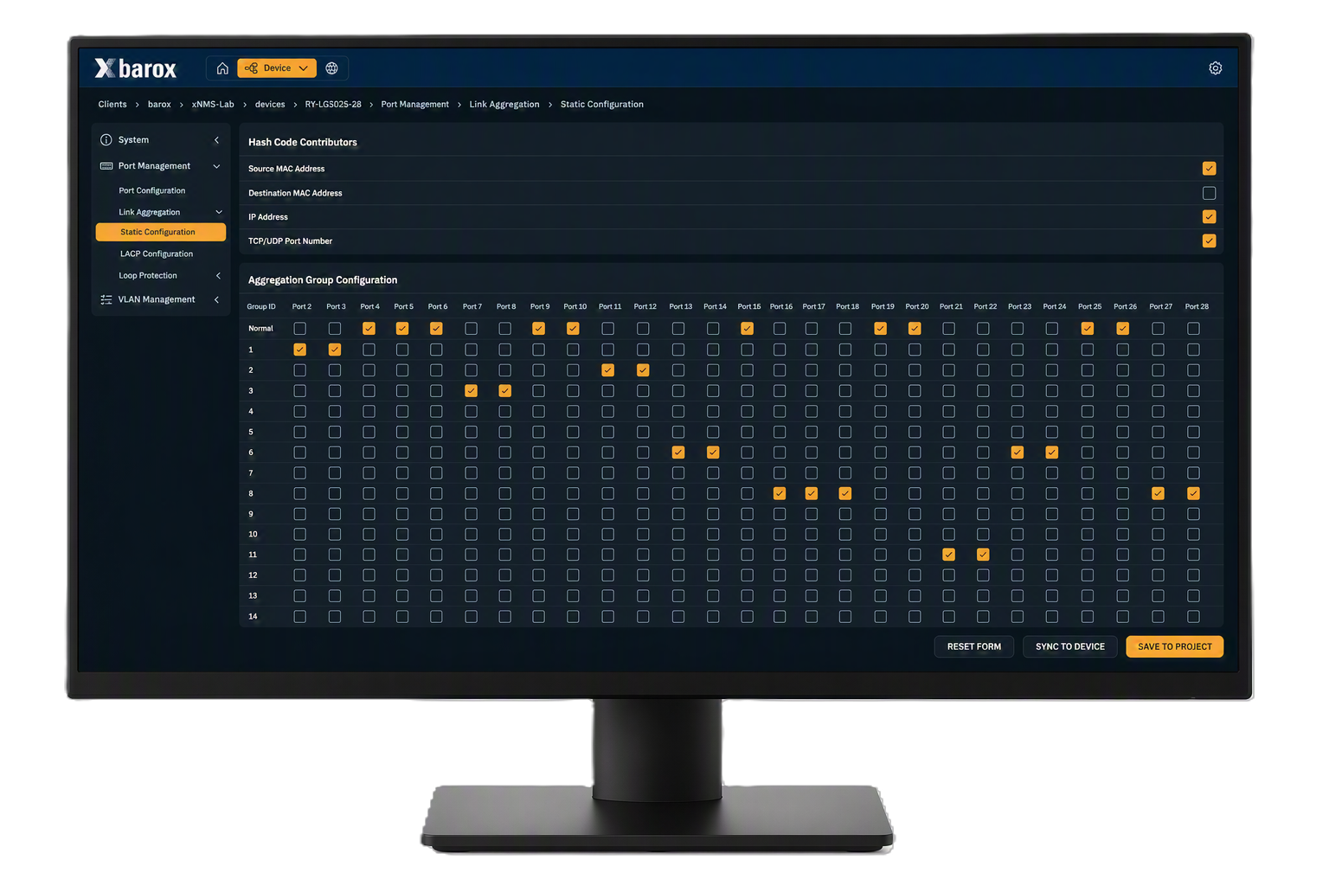This screenshot has height=886, width=1329.
Task: Open the home icon in top bar
Action: pyautogui.click(x=222, y=68)
